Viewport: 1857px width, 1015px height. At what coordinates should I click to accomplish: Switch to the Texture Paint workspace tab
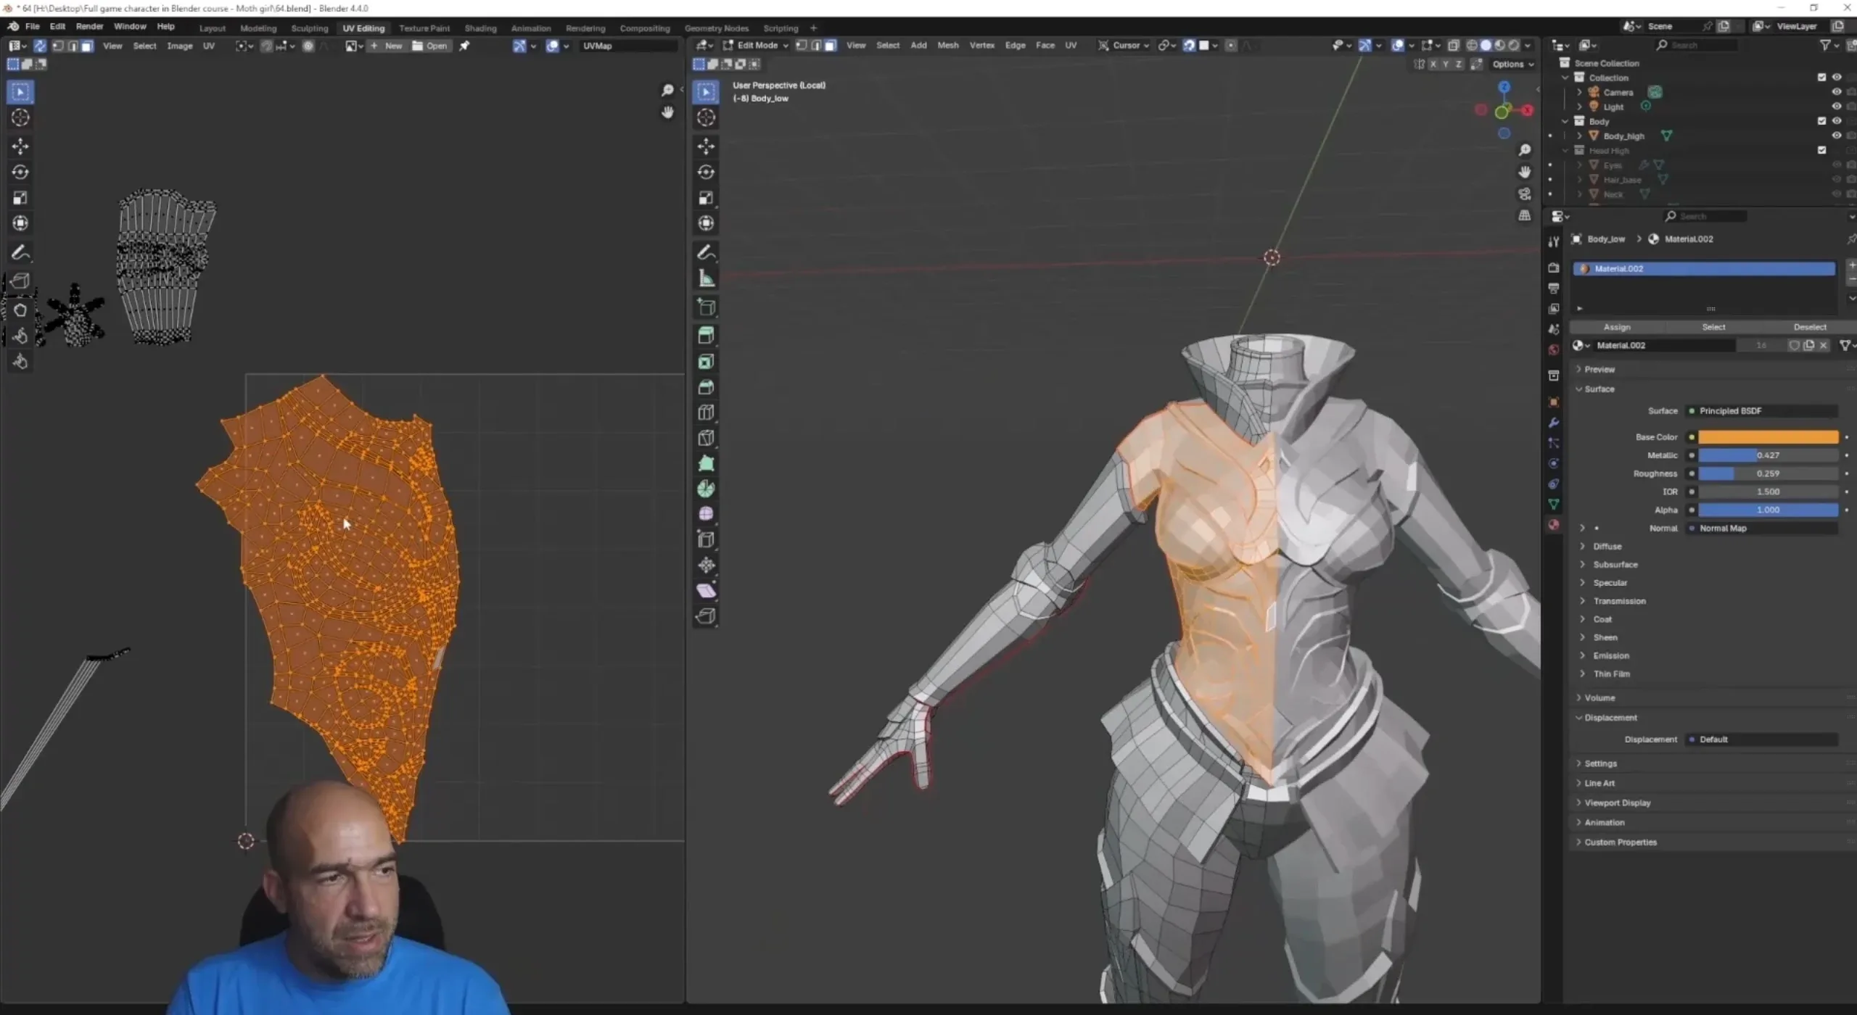pos(424,28)
